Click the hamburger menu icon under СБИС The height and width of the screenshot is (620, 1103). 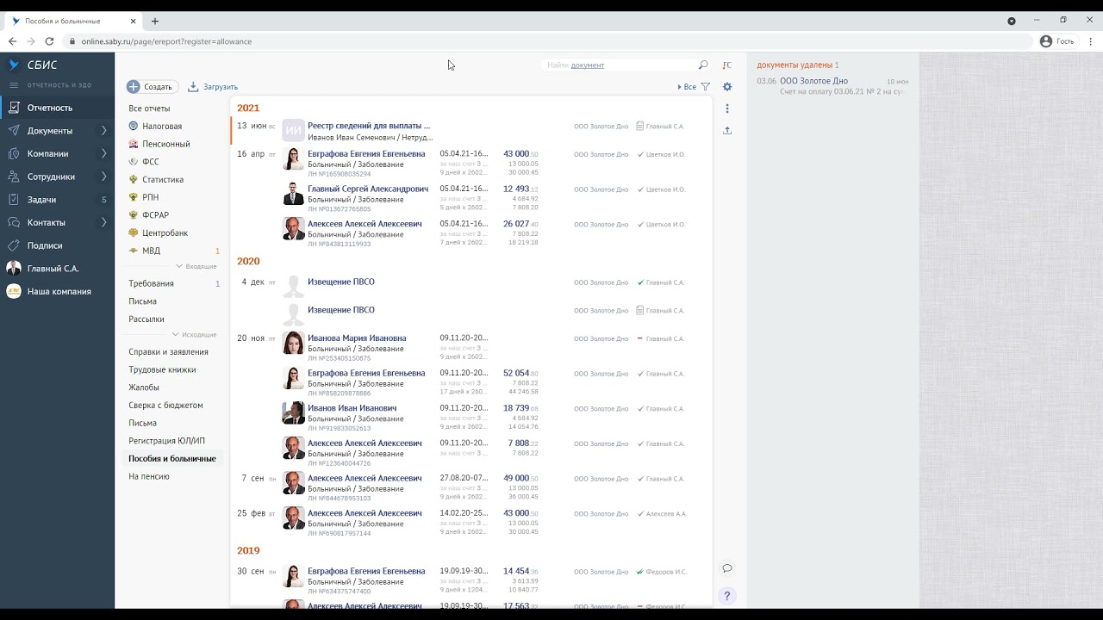pos(14,85)
